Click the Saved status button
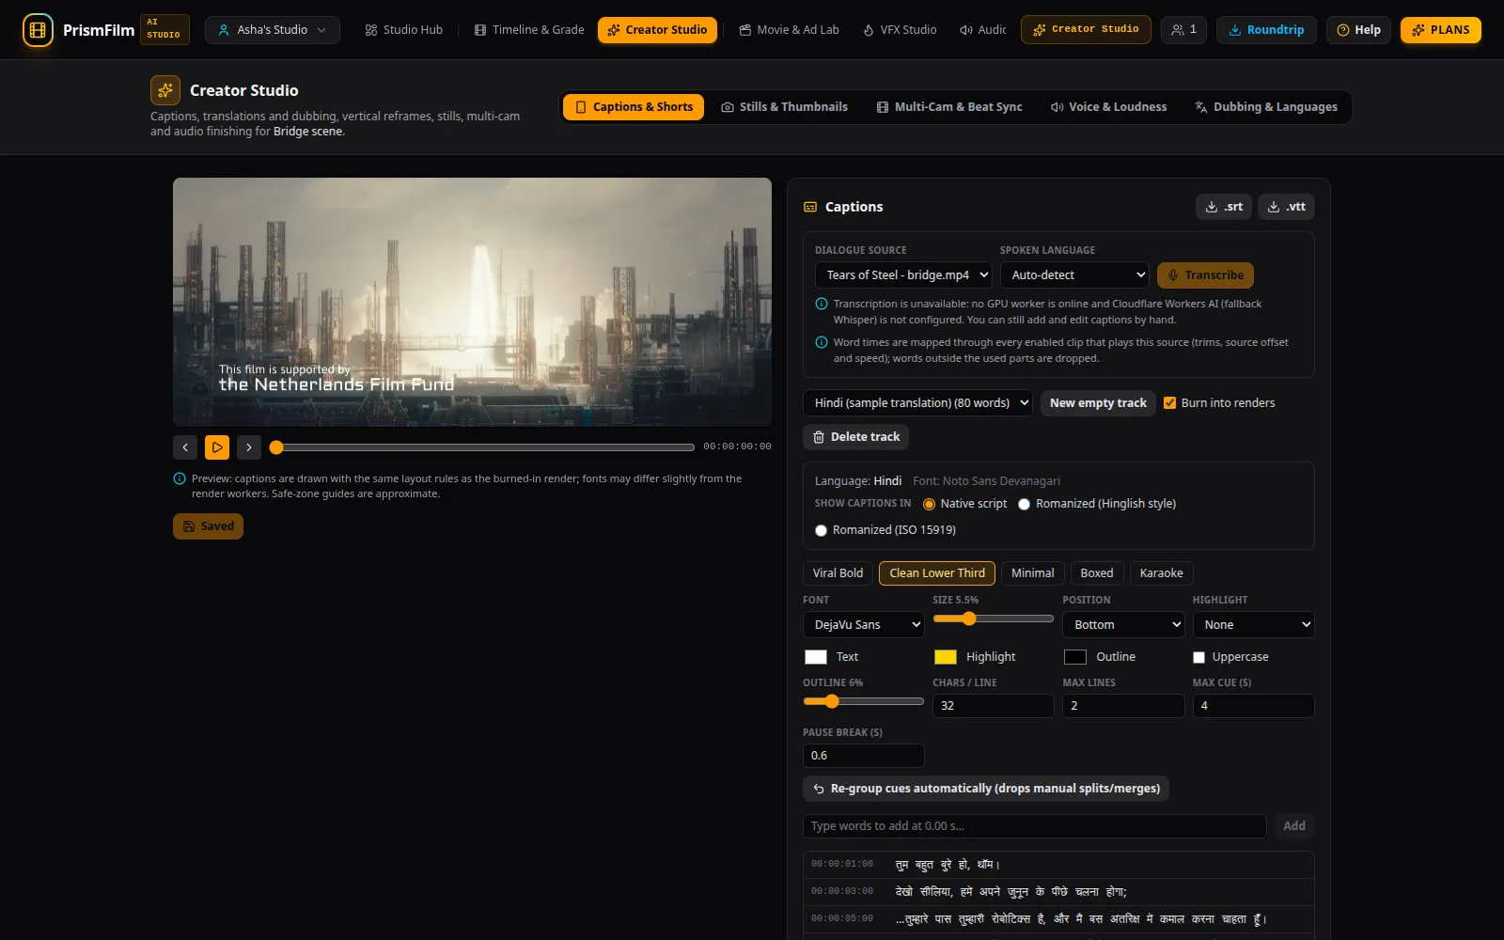The image size is (1504, 940). 208,526
